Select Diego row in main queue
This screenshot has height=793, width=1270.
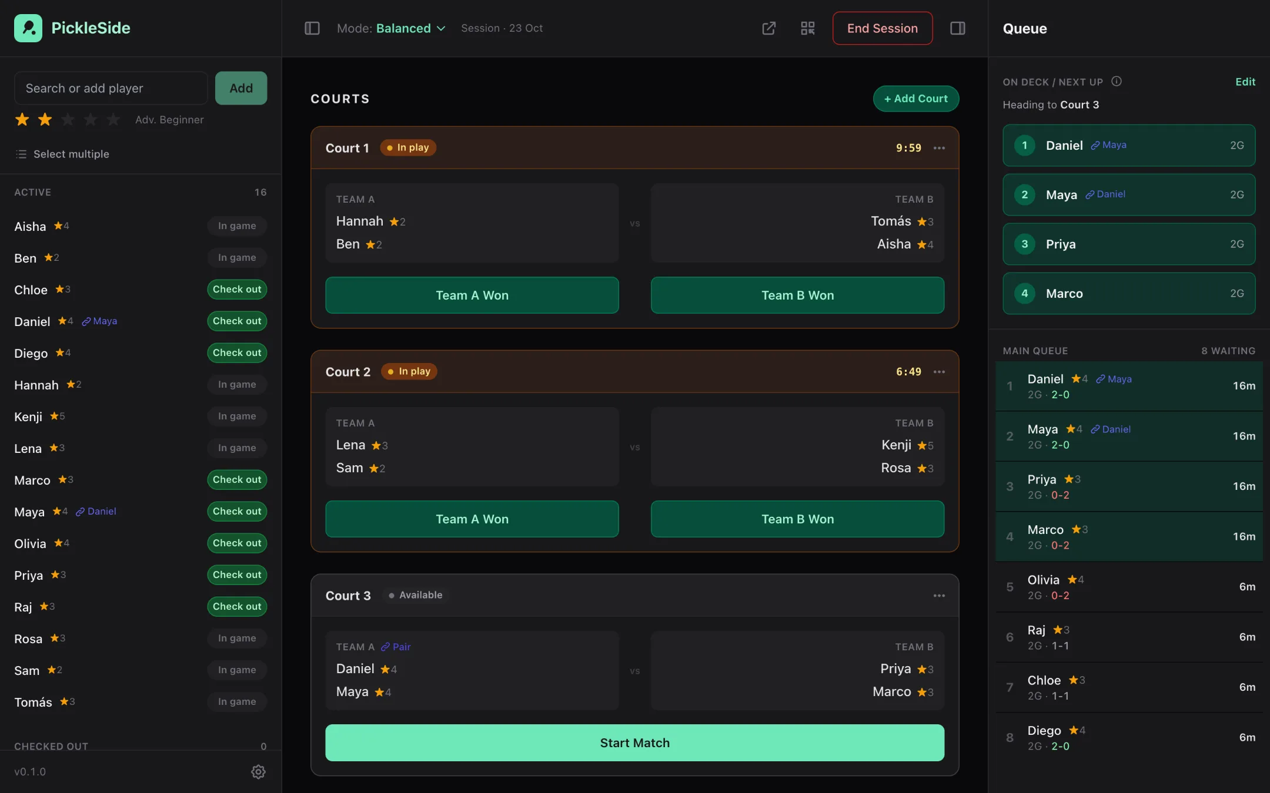tap(1129, 738)
